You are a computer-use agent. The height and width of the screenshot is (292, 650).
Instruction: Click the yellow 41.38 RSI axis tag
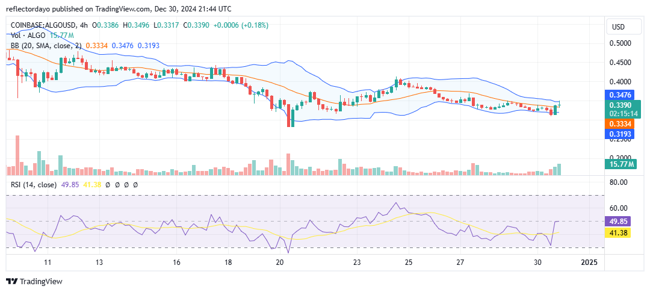coord(618,233)
